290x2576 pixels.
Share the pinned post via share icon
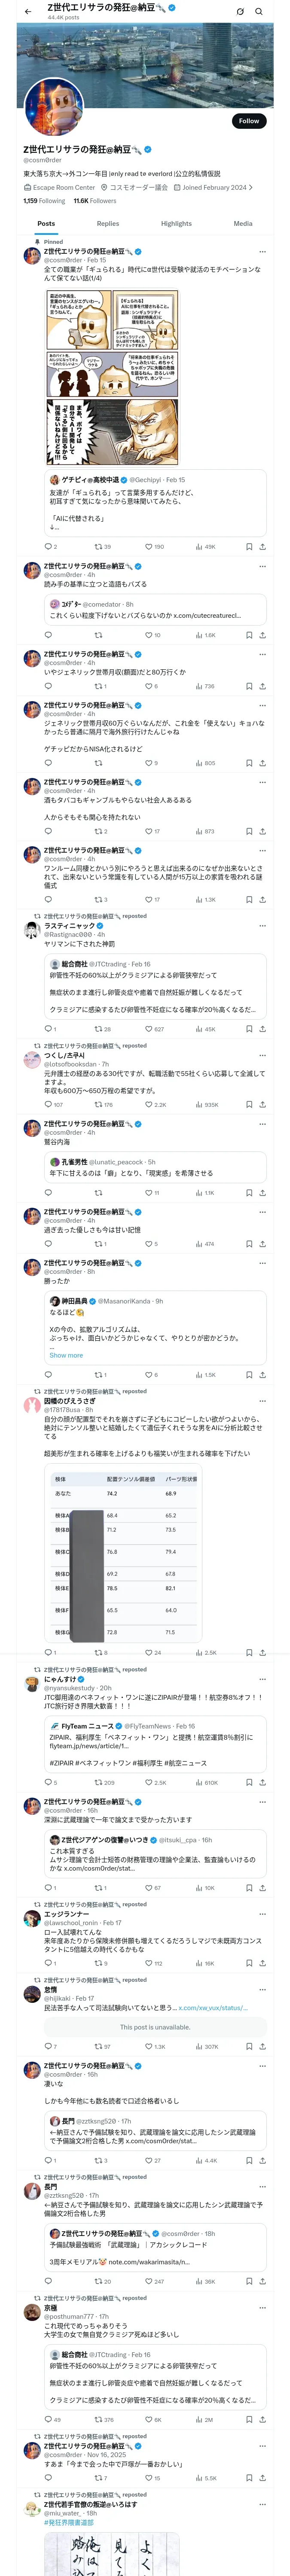coord(262,547)
